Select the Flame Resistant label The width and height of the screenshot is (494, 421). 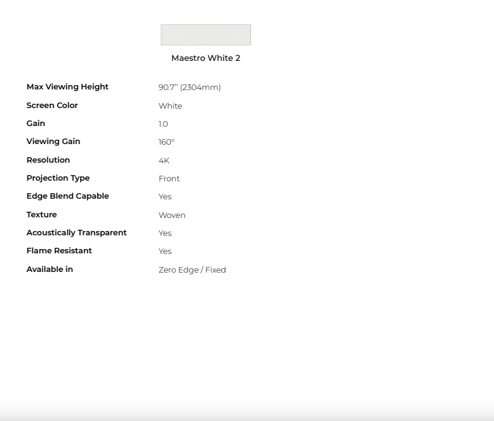[59, 251]
